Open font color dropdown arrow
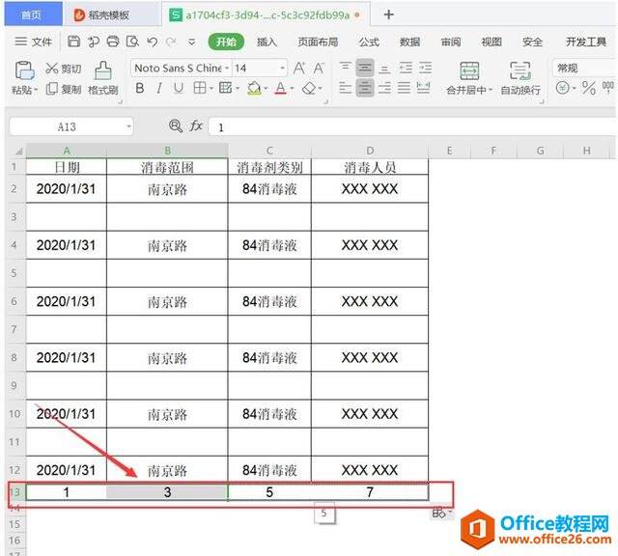 (292, 88)
